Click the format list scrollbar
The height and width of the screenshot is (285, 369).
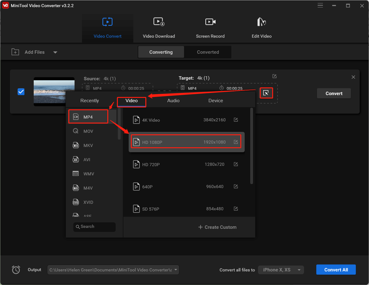point(119,124)
